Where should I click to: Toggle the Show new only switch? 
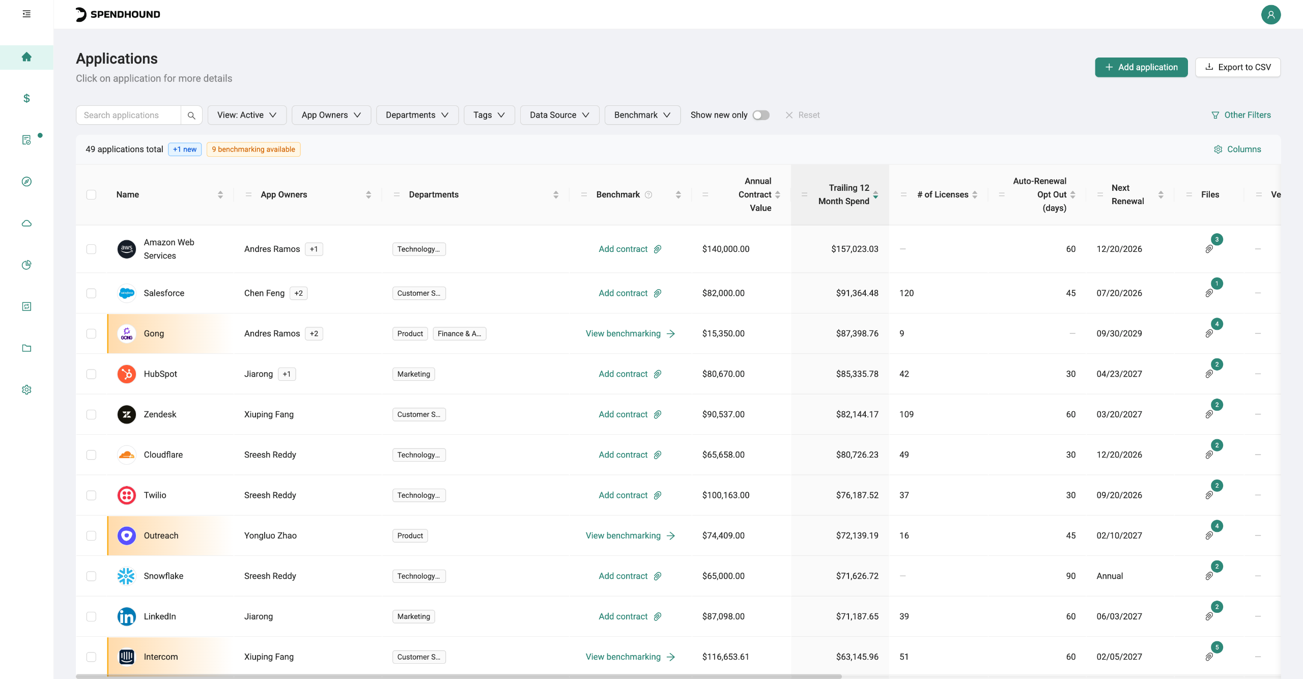click(761, 116)
